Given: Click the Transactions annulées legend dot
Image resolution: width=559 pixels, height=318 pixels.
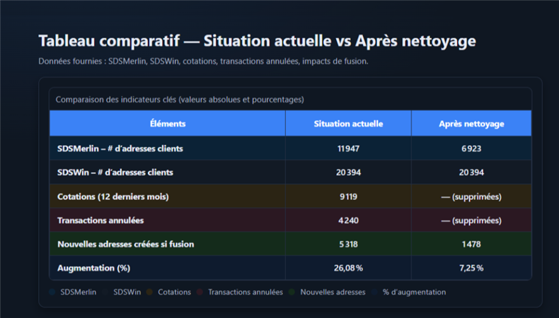Looking at the screenshot, I should [200, 292].
